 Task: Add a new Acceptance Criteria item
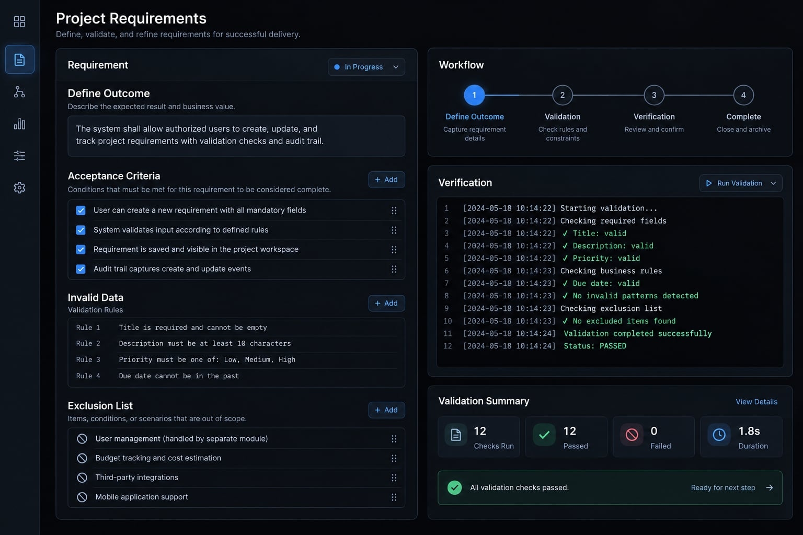(386, 180)
